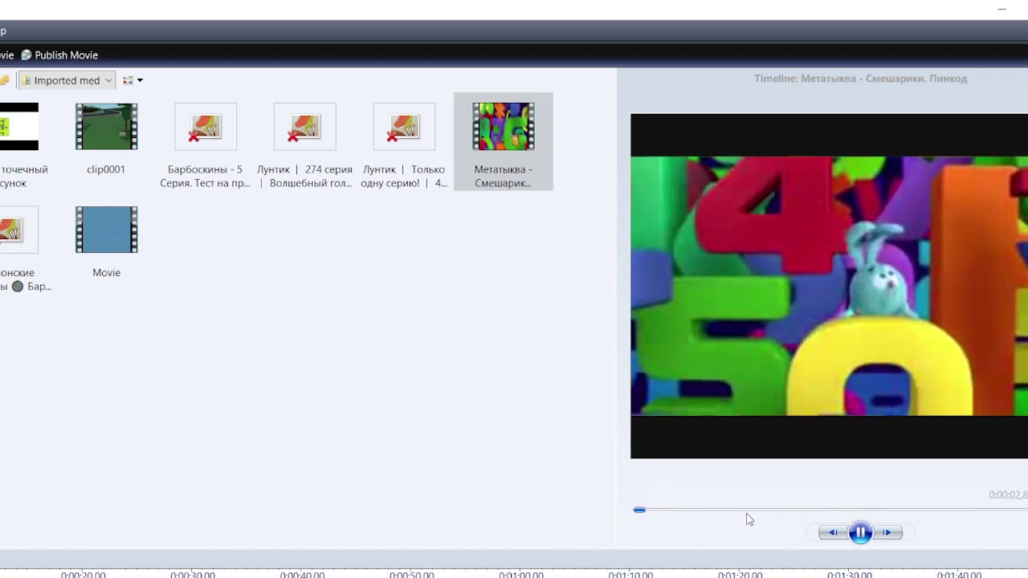Image resolution: width=1028 pixels, height=578 pixels.
Task: Click timeline ruler at 0:01:30.00
Action: coord(849,574)
